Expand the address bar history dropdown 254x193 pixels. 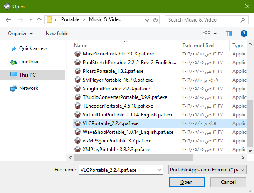pos(147,20)
